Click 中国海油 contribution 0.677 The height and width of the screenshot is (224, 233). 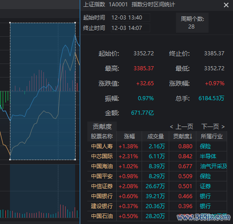point(185,166)
